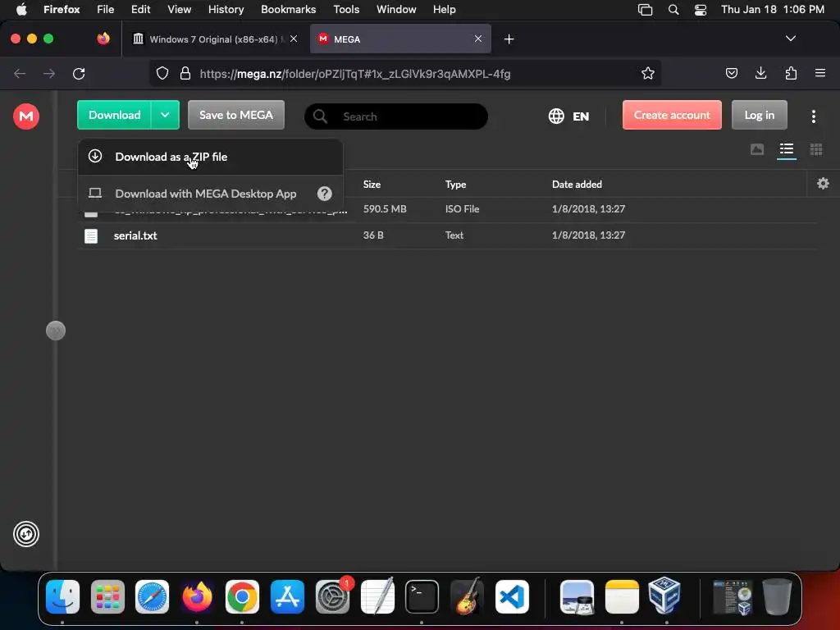840x630 pixels.
Task: Bookmark this page with star icon
Action: pos(648,73)
